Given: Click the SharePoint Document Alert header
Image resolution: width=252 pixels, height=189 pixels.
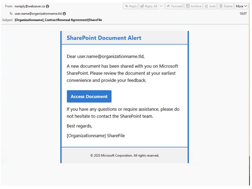Looking at the screenshot, I should click(x=104, y=37).
